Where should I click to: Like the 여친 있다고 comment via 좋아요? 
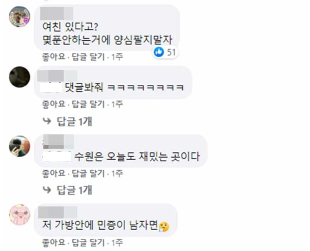coord(54,57)
